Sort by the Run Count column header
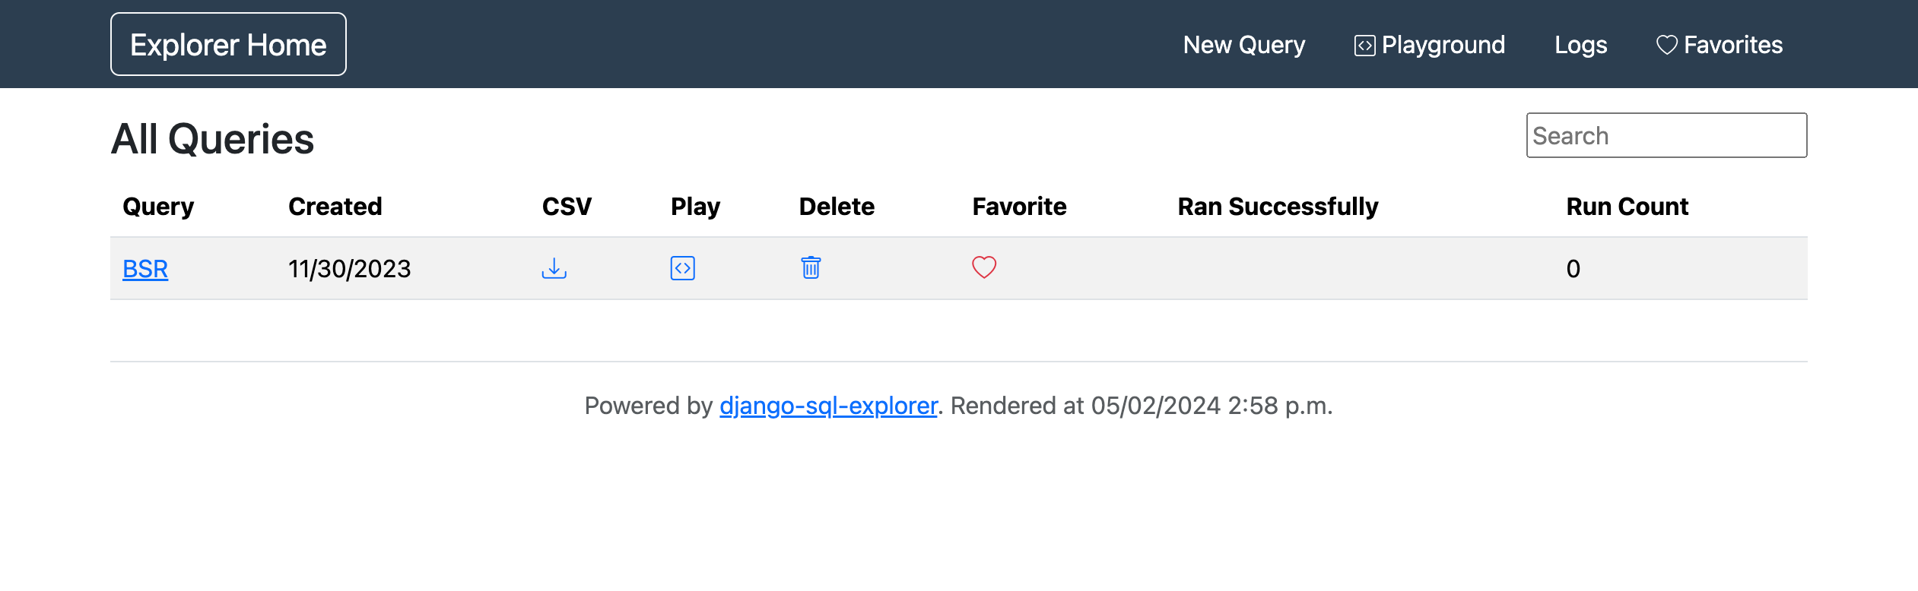This screenshot has height=591, width=1918. [1627, 207]
